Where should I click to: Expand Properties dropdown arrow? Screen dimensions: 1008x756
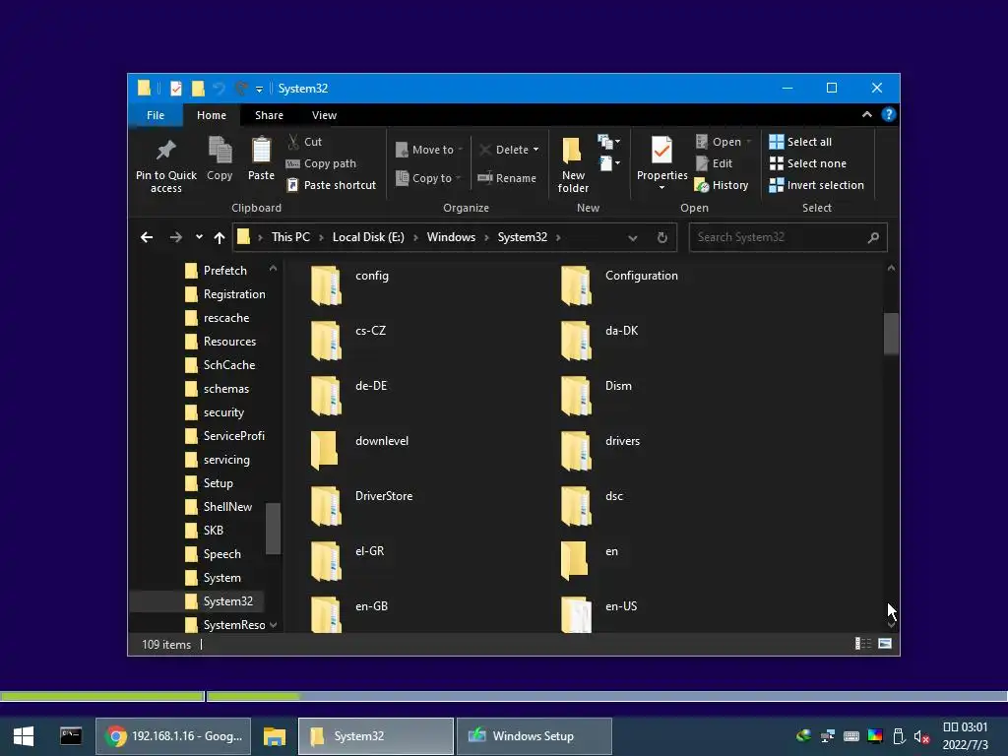(x=661, y=188)
